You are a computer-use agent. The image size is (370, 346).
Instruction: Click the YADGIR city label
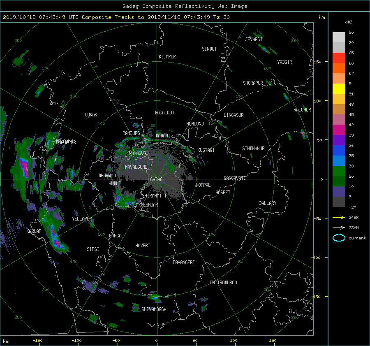284,62
